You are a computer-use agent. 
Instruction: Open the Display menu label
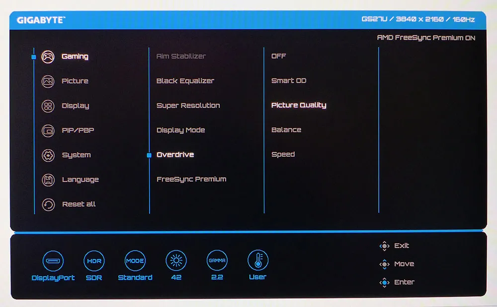click(x=76, y=106)
